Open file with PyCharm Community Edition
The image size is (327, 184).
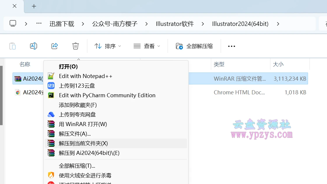(x=107, y=95)
